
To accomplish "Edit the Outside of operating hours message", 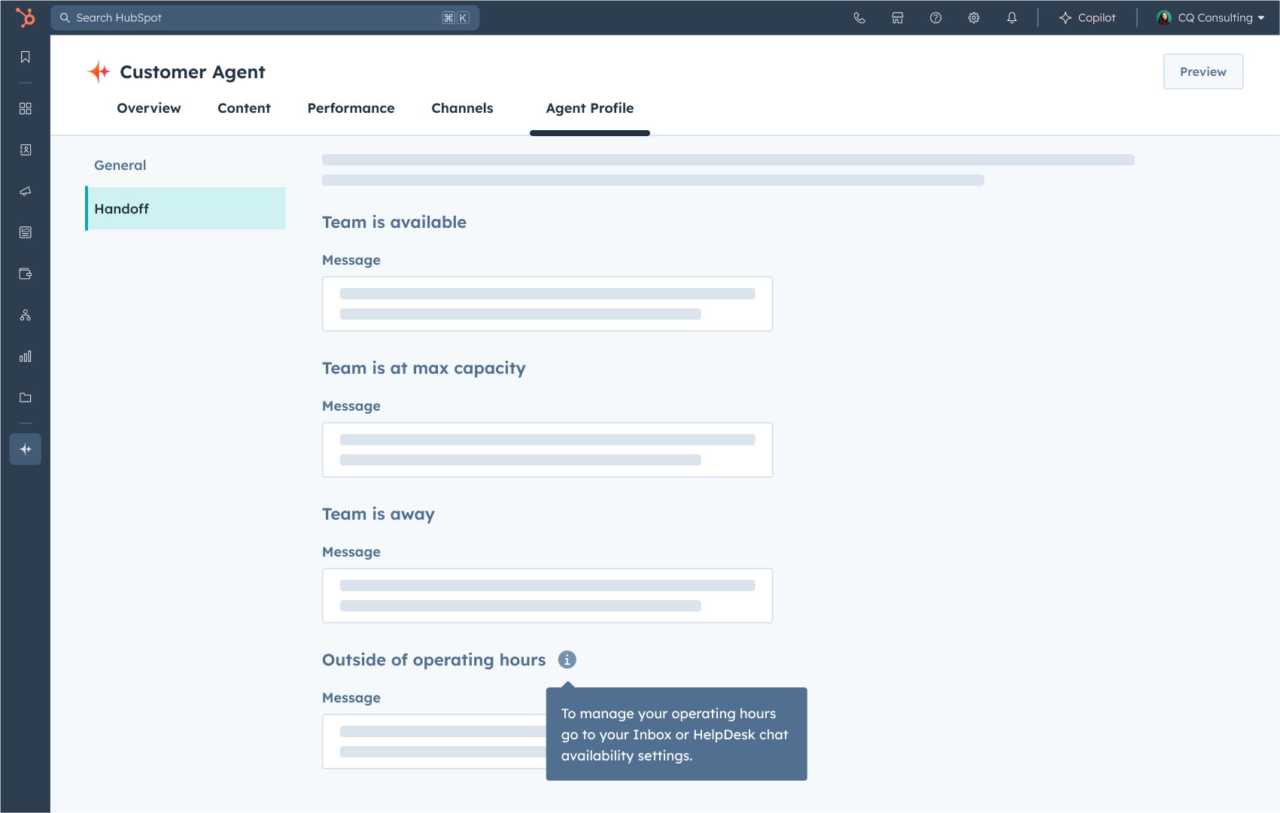I will point(434,742).
